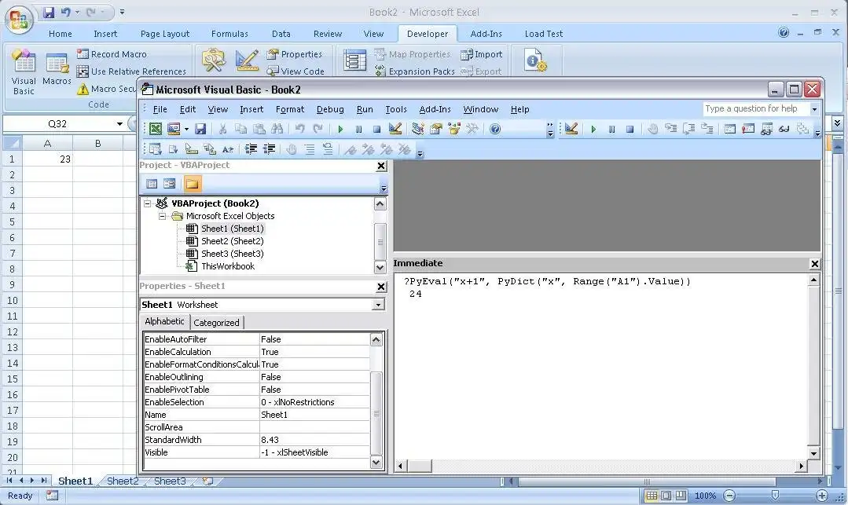
Task: Switch to Normal view in Excel status bar
Action: click(x=652, y=496)
